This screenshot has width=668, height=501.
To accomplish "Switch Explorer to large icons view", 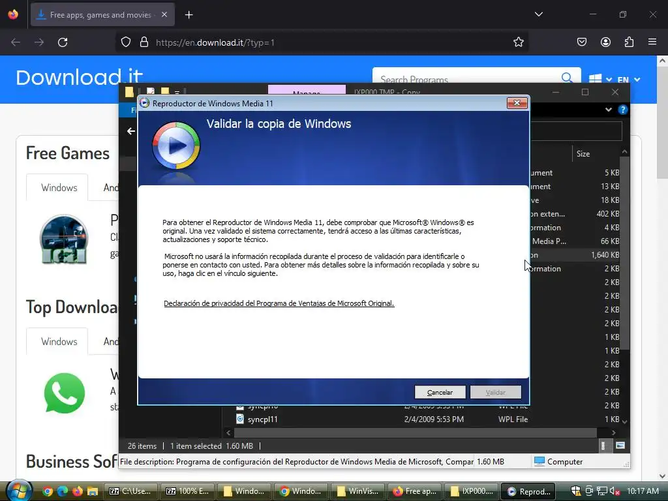I will coord(620,446).
